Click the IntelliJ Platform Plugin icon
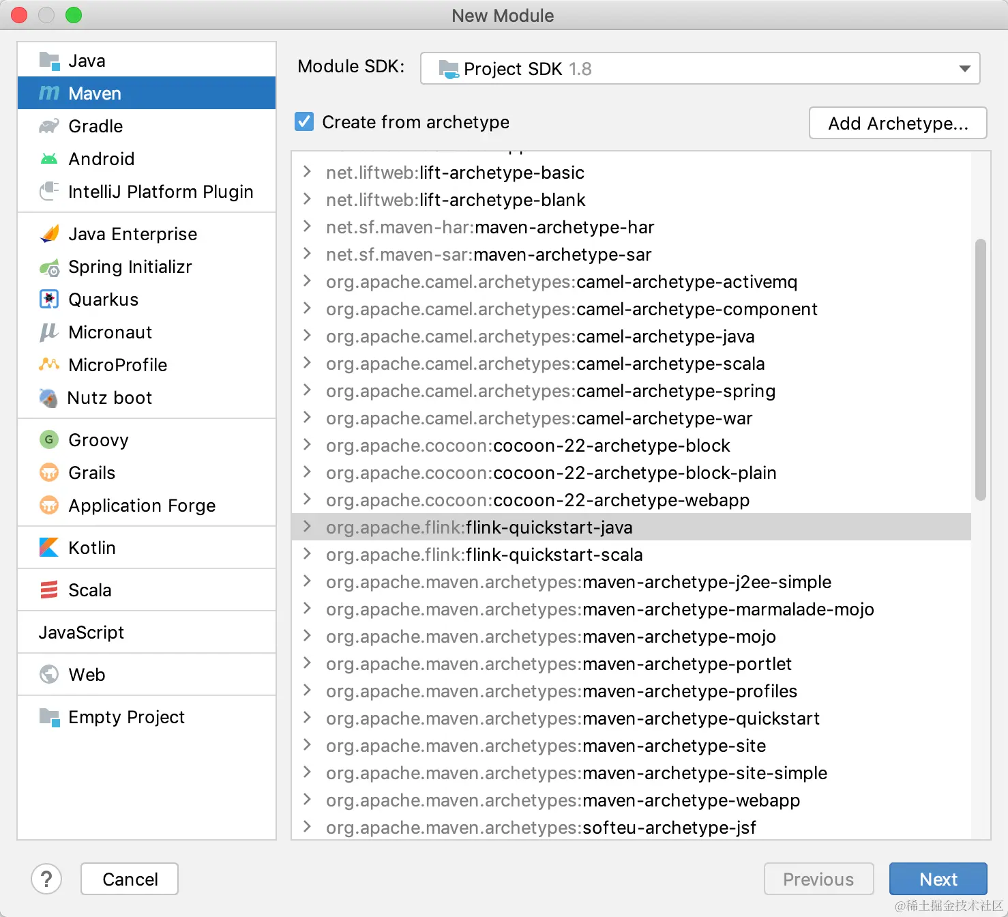The width and height of the screenshot is (1008, 917). [x=49, y=191]
